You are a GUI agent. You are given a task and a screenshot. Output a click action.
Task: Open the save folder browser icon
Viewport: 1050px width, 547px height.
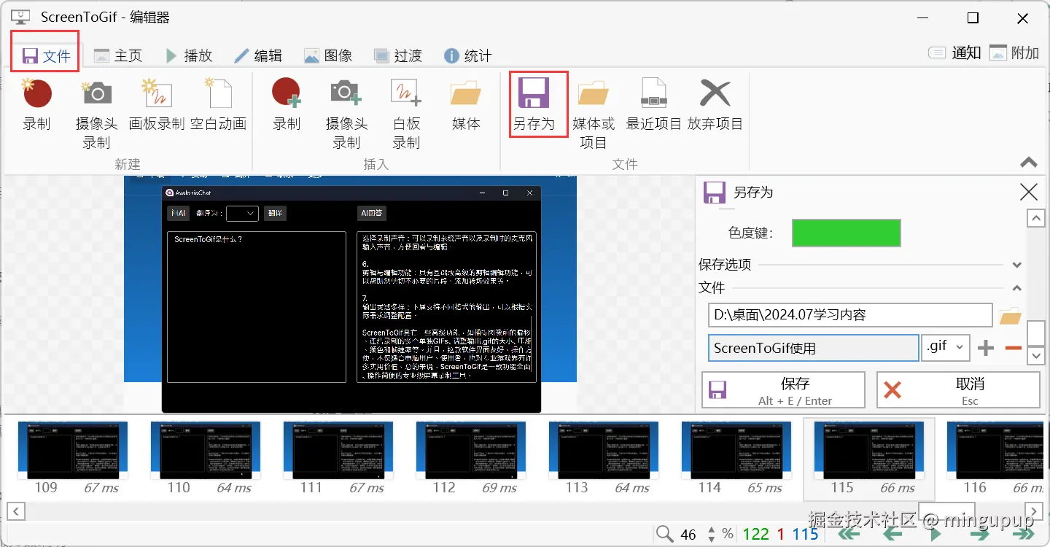point(1011,314)
